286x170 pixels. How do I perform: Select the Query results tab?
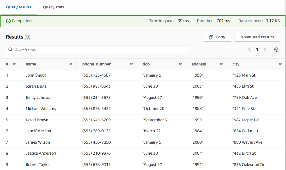coord(18,7)
